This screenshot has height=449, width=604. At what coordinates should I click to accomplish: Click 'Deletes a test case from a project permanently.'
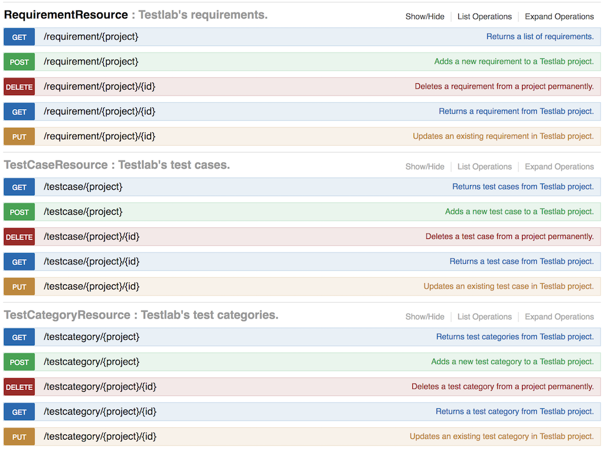509,237
